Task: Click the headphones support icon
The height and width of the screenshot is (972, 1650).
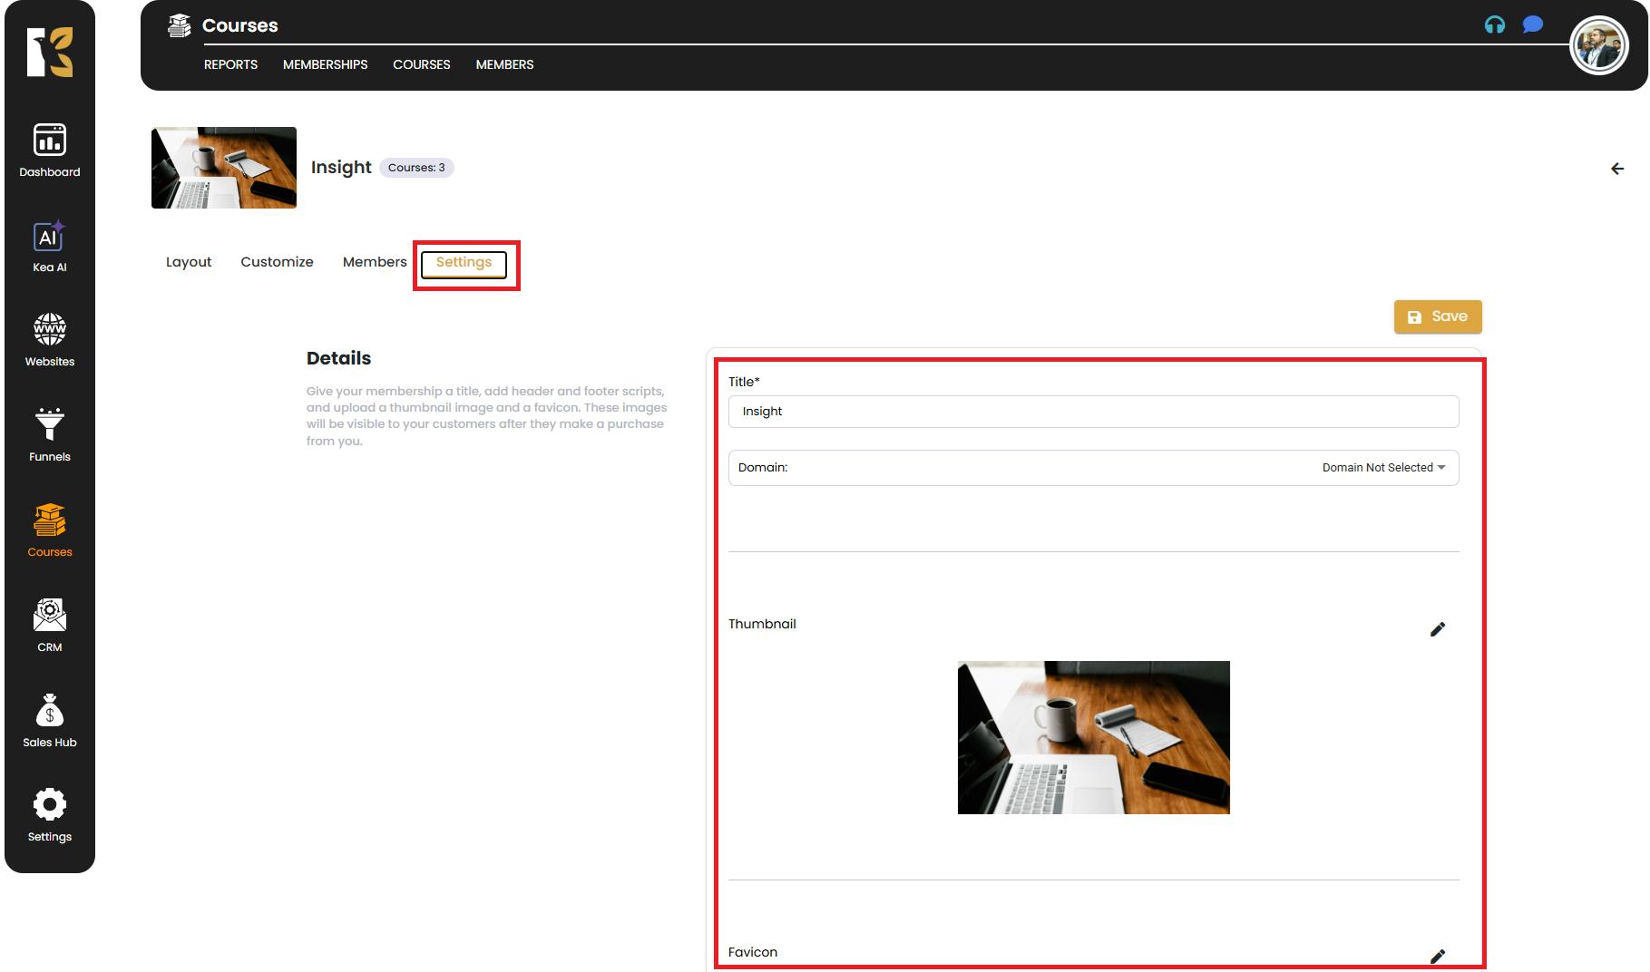Action: point(1494,25)
